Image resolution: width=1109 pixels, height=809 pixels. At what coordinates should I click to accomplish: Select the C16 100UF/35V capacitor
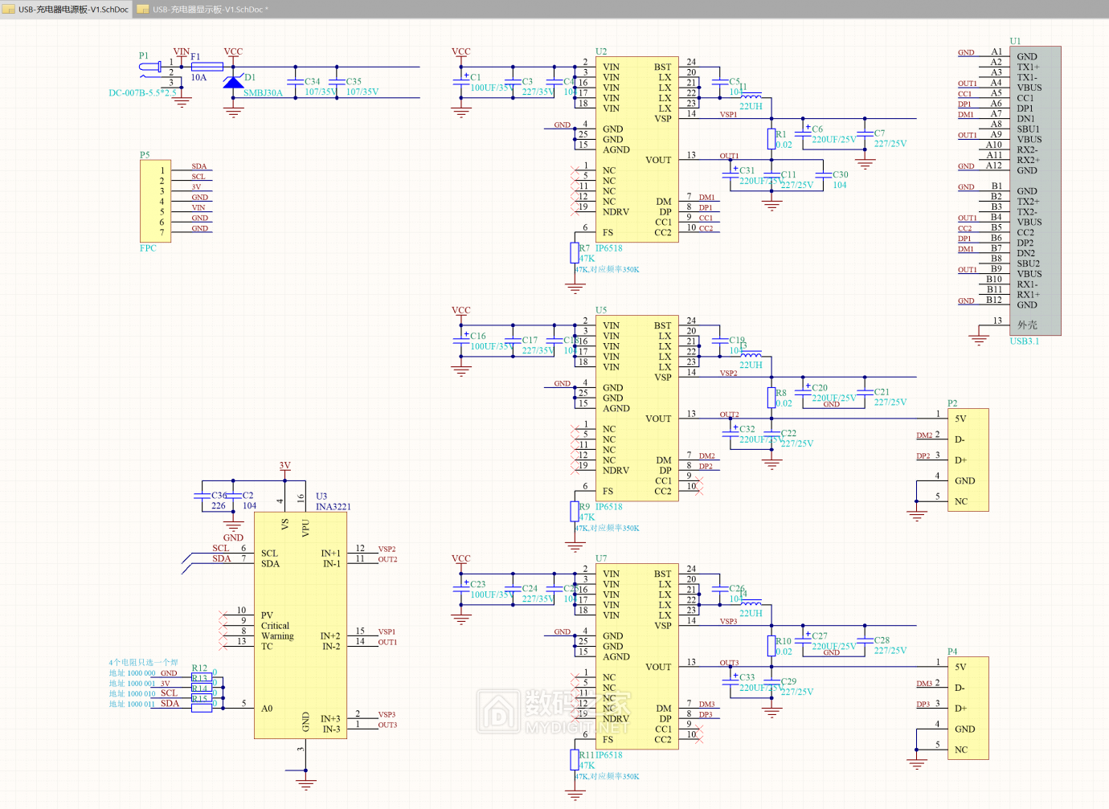(461, 341)
